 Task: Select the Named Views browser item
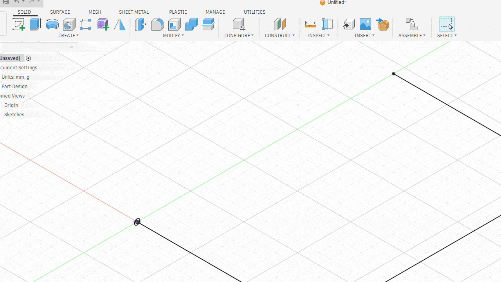pyautogui.click(x=12, y=96)
